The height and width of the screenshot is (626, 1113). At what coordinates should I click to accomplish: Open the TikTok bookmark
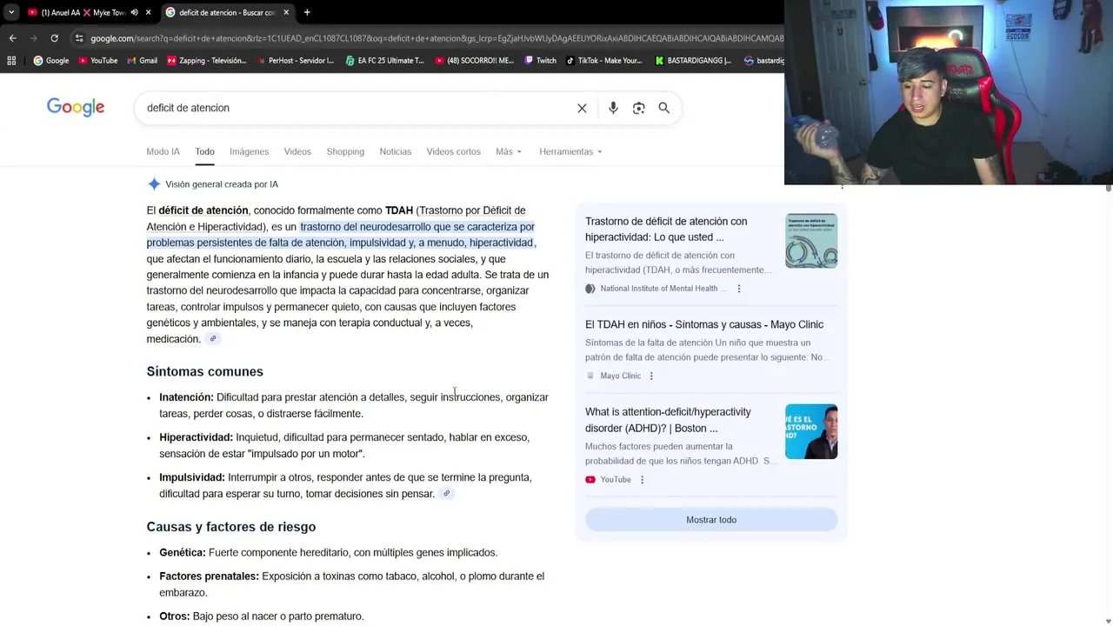603,60
